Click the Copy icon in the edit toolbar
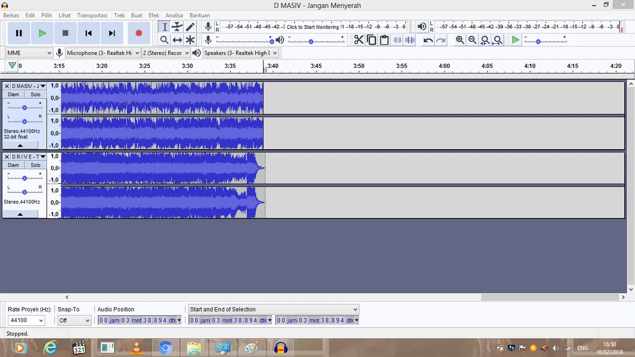The height and width of the screenshot is (357, 635). 372,40
